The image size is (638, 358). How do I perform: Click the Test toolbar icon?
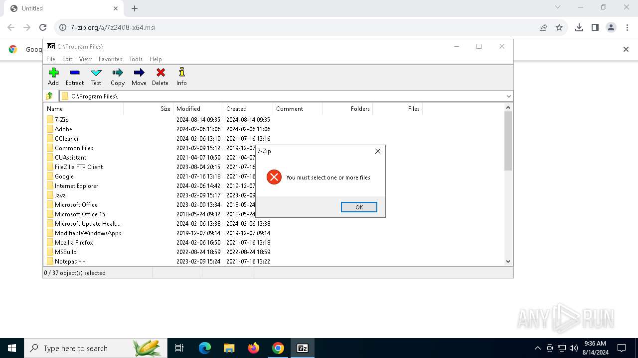[x=96, y=77]
